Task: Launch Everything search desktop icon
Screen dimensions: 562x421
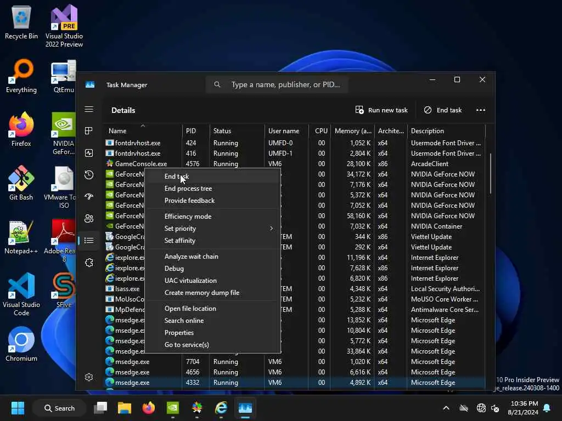Action: point(21,76)
